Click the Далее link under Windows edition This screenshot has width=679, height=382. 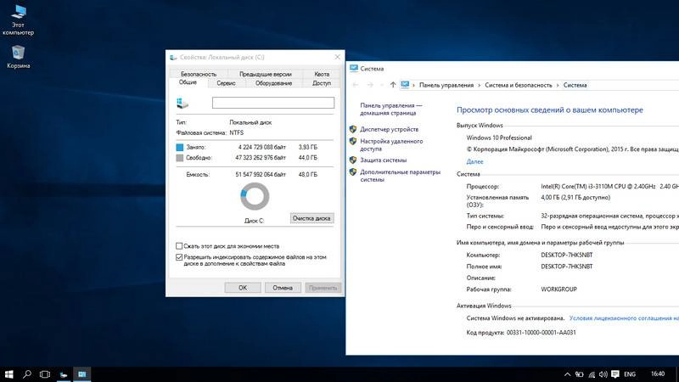point(474,161)
